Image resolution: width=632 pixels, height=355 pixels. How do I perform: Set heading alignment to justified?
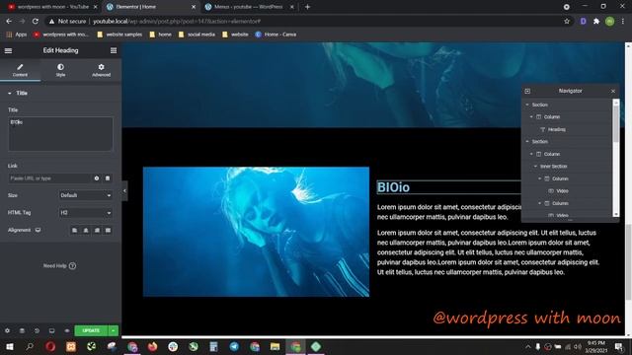pos(108,230)
